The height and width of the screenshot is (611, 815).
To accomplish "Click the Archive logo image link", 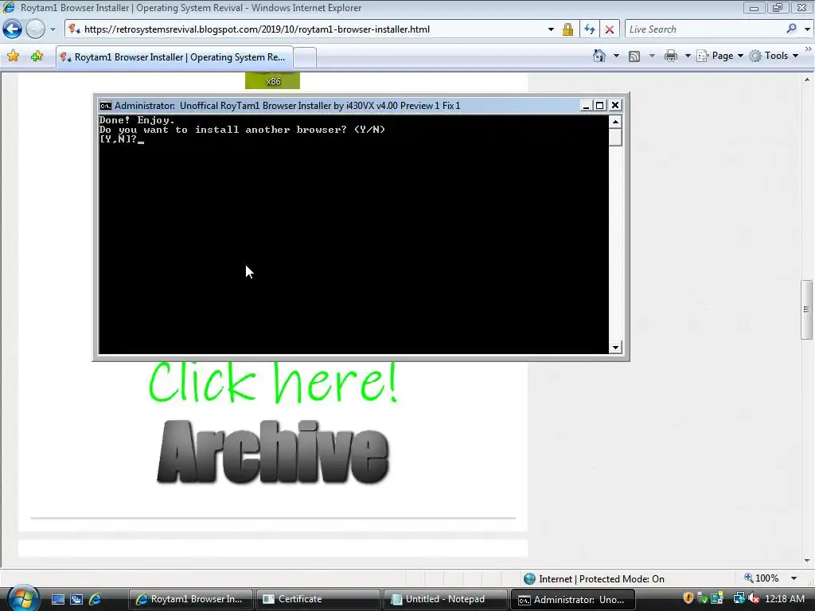I will coord(273,452).
